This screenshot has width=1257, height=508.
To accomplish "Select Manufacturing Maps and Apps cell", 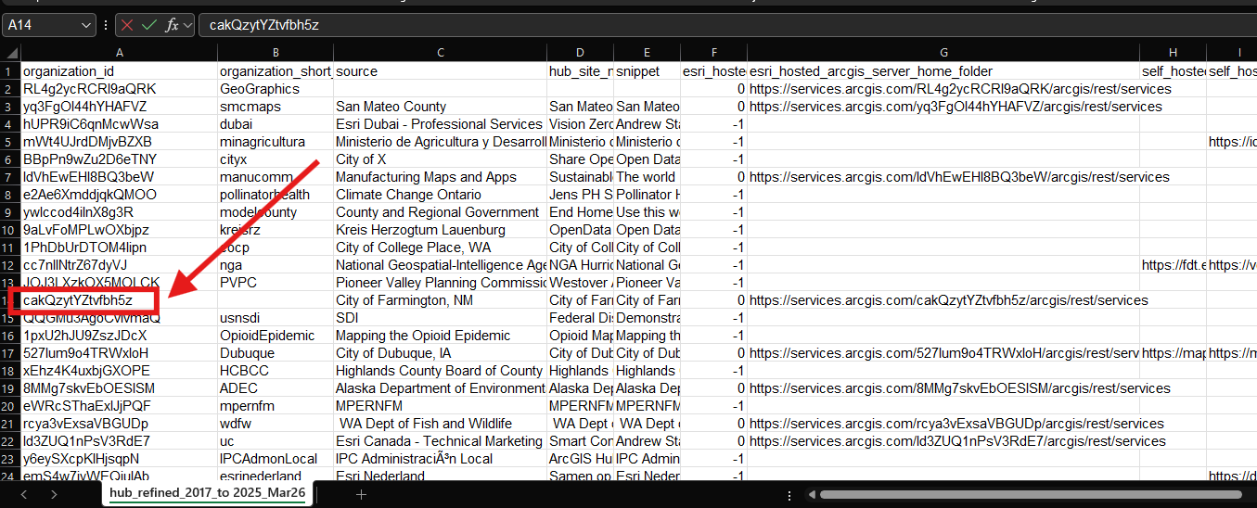I will [440, 177].
